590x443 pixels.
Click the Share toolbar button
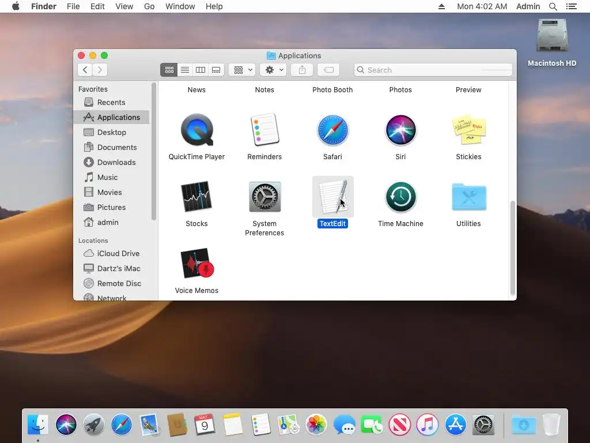tap(302, 70)
